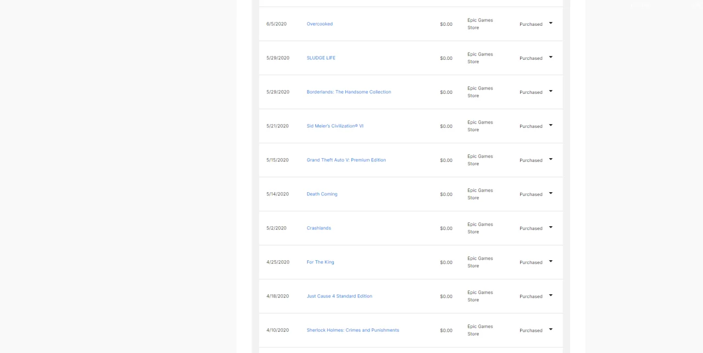This screenshot has width=703, height=353.
Task: Expand the Sherlock Holmes purchase arrow
Action: [551, 329]
